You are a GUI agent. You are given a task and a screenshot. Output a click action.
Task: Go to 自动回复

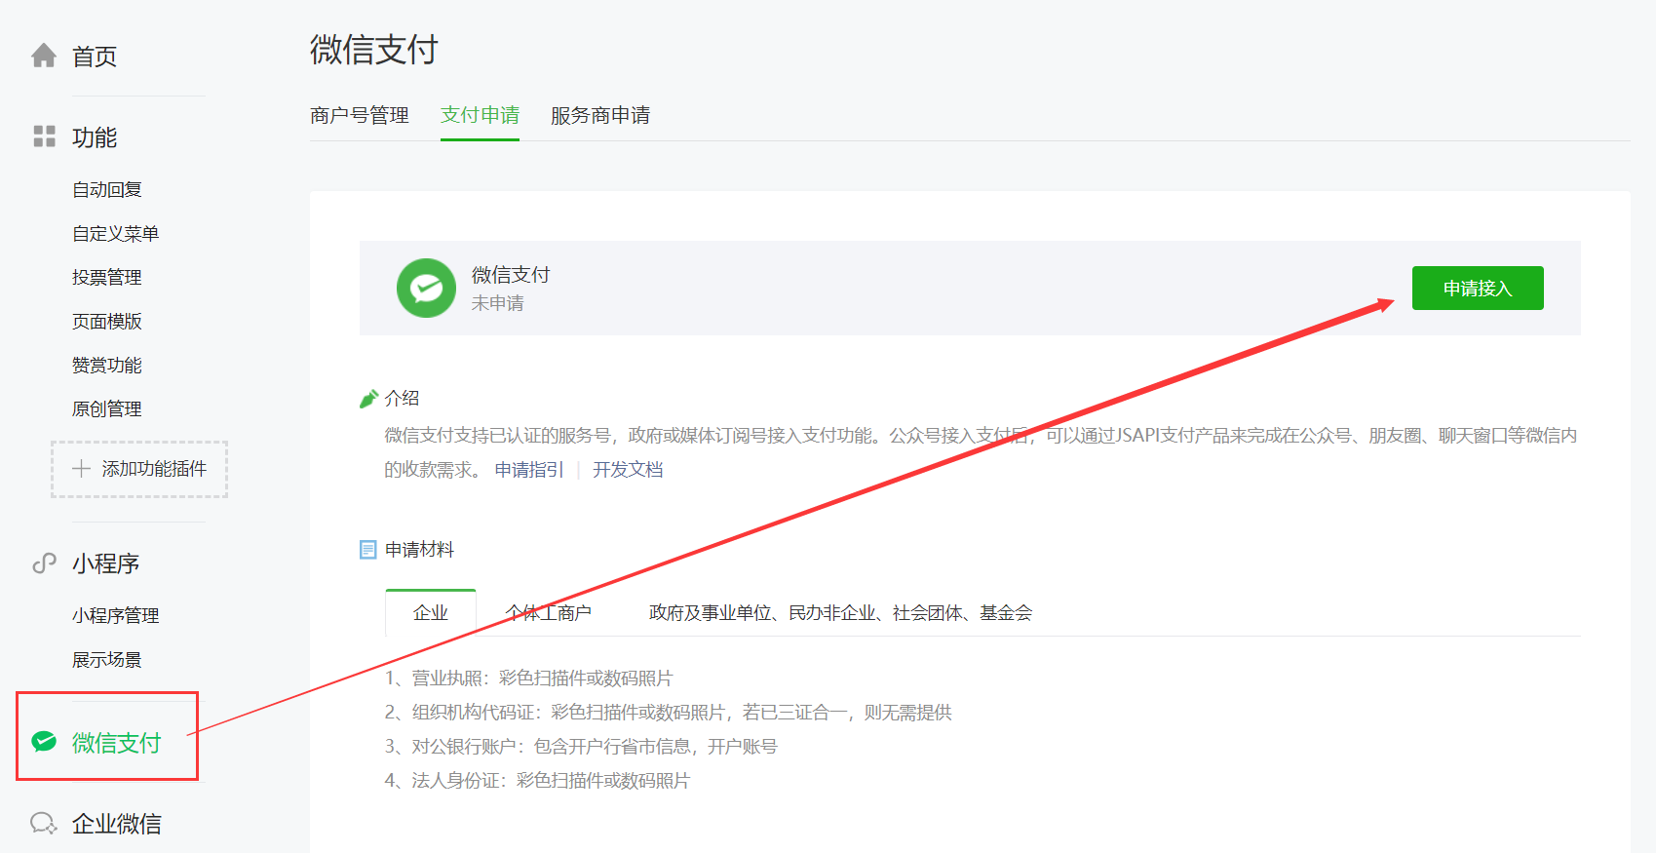point(107,190)
